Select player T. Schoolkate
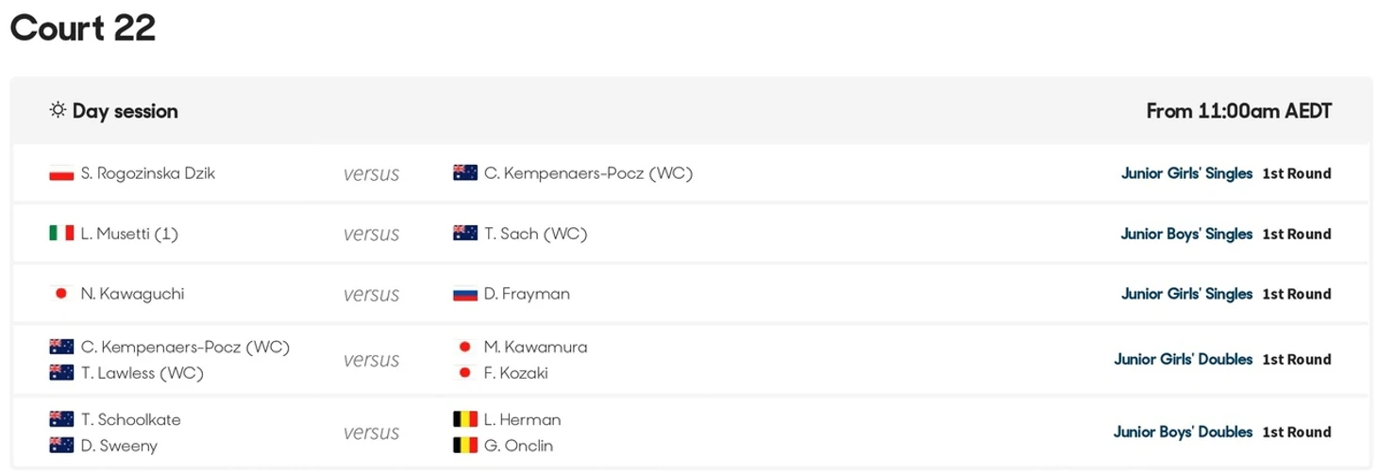The image size is (1378, 471). coord(131,419)
